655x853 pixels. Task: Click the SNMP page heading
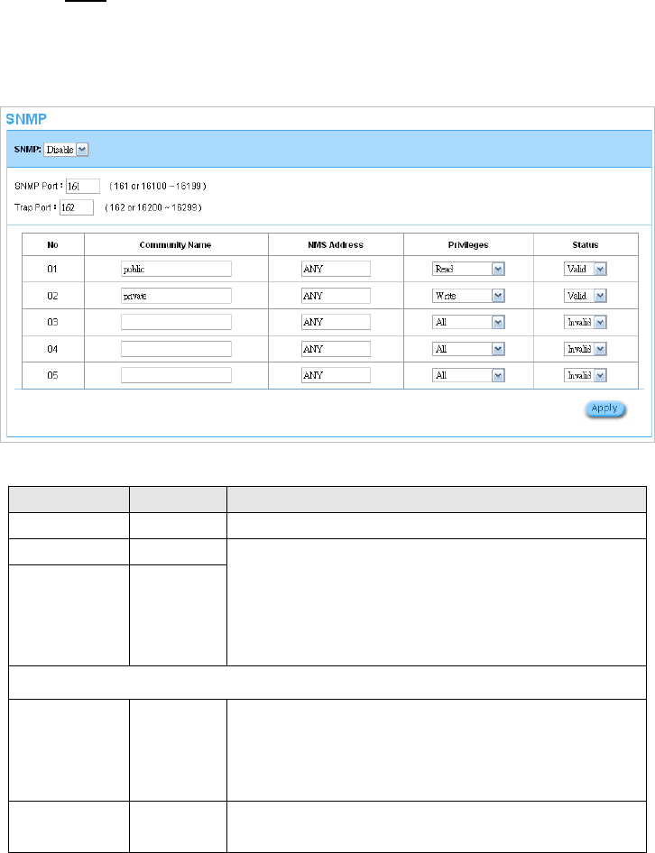point(26,119)
